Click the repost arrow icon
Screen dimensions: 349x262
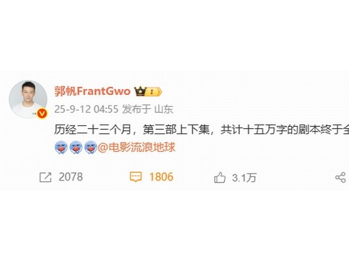[45, 178]
